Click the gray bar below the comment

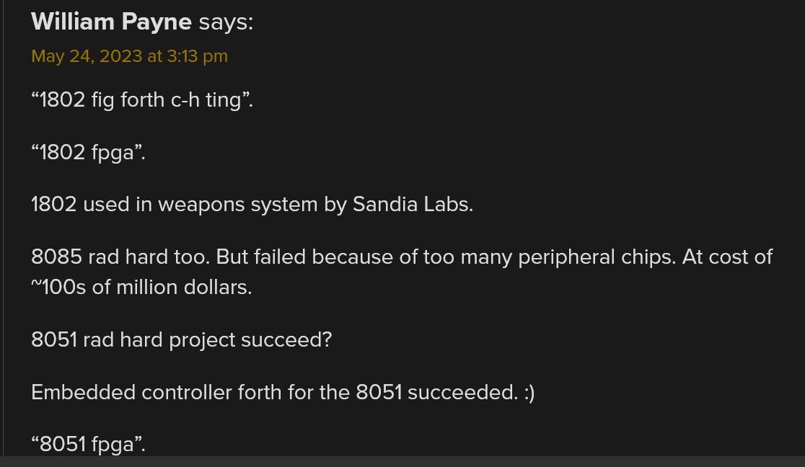click(x=402, y=461)
